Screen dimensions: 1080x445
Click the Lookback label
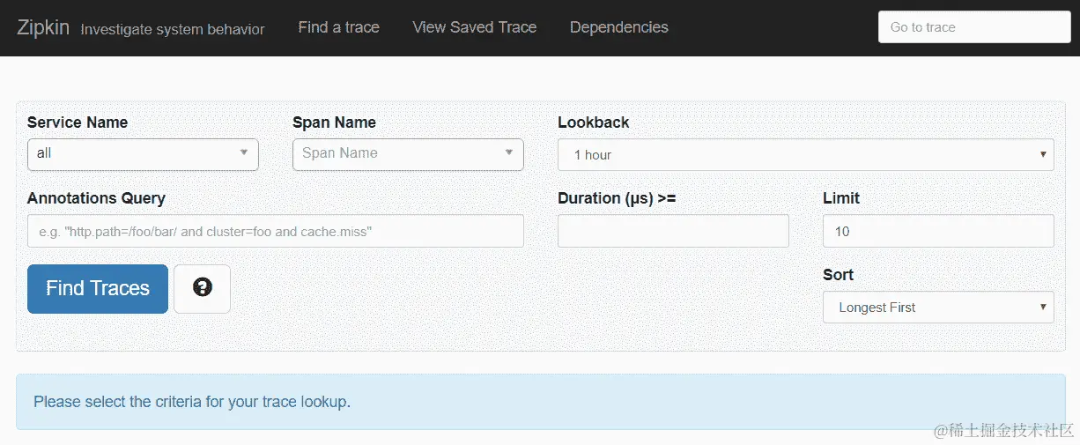click(x=594, y=122)
